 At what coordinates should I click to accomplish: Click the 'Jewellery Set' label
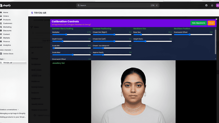coord(58,63)
